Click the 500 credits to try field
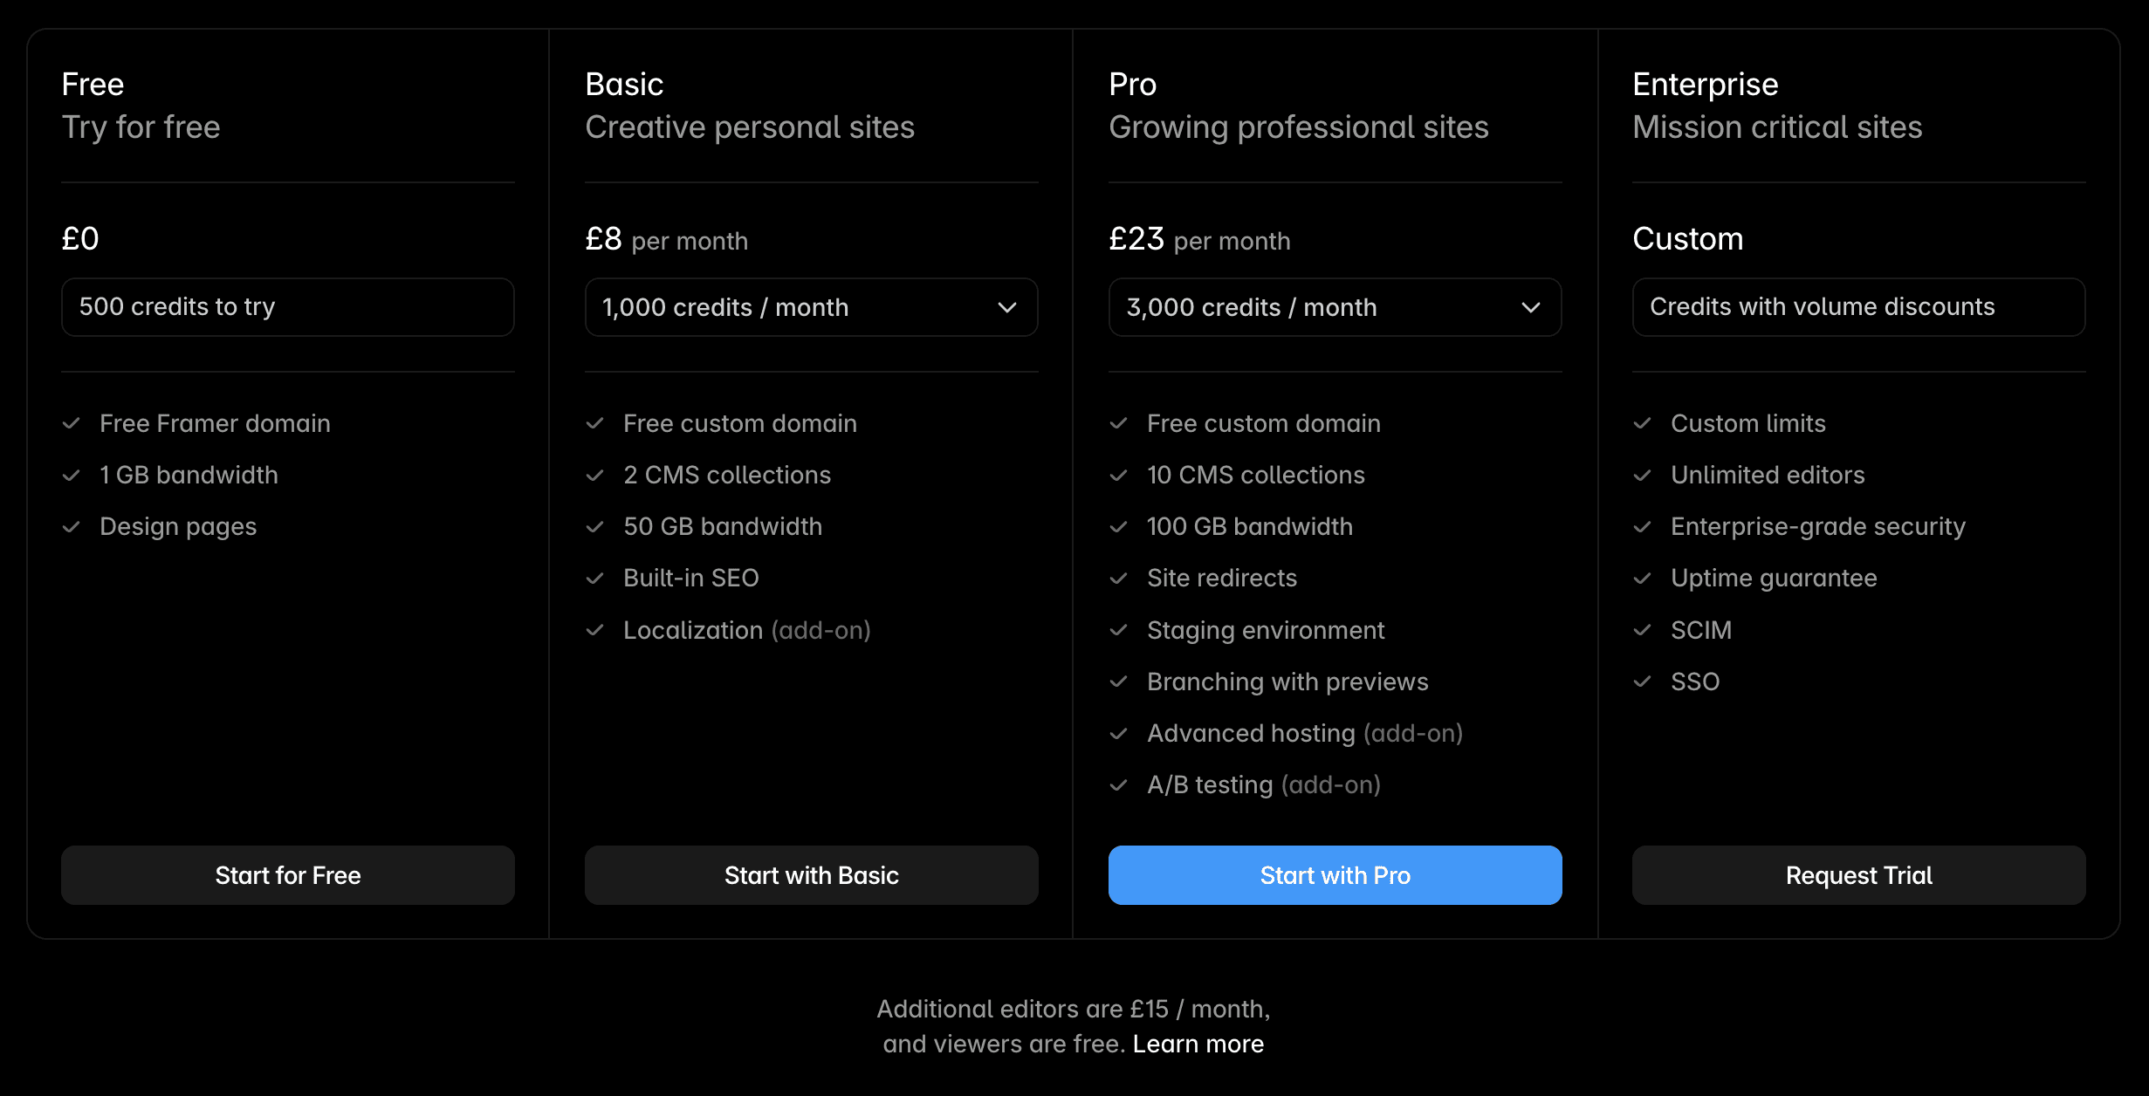This screenshot has width=2149, height=1096. pos(287,307)
